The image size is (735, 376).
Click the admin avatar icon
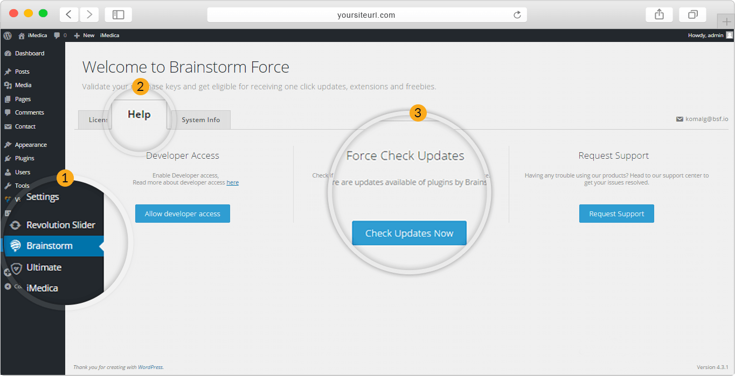[x=730, y=36]
